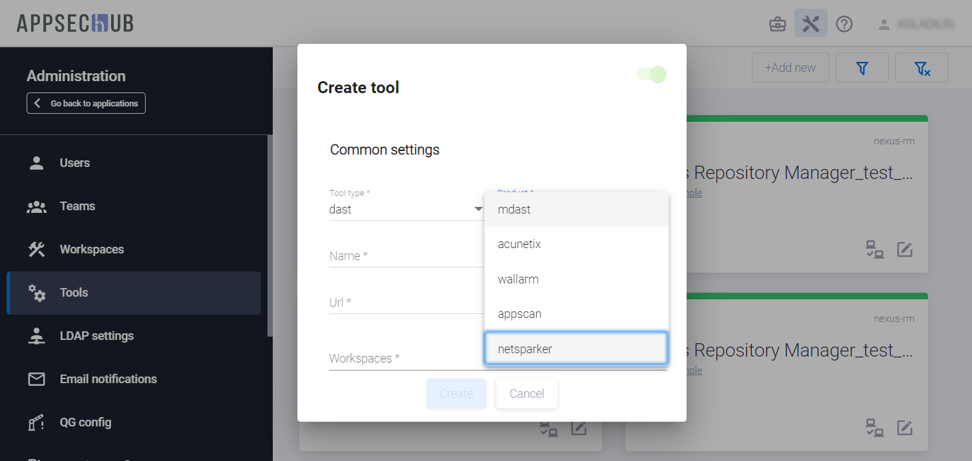The height and width of the screenshot is (461, 972).
Task: Click Go back to applications button
Action: (x=86, y=103)
